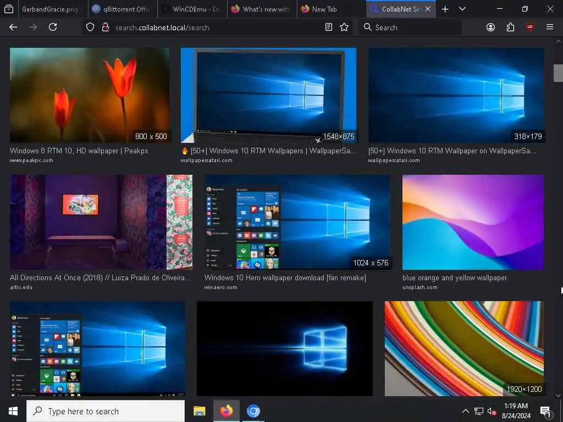
Task: Click the address bar URL search.collabnet.local
Action: (x=162, y=27)
